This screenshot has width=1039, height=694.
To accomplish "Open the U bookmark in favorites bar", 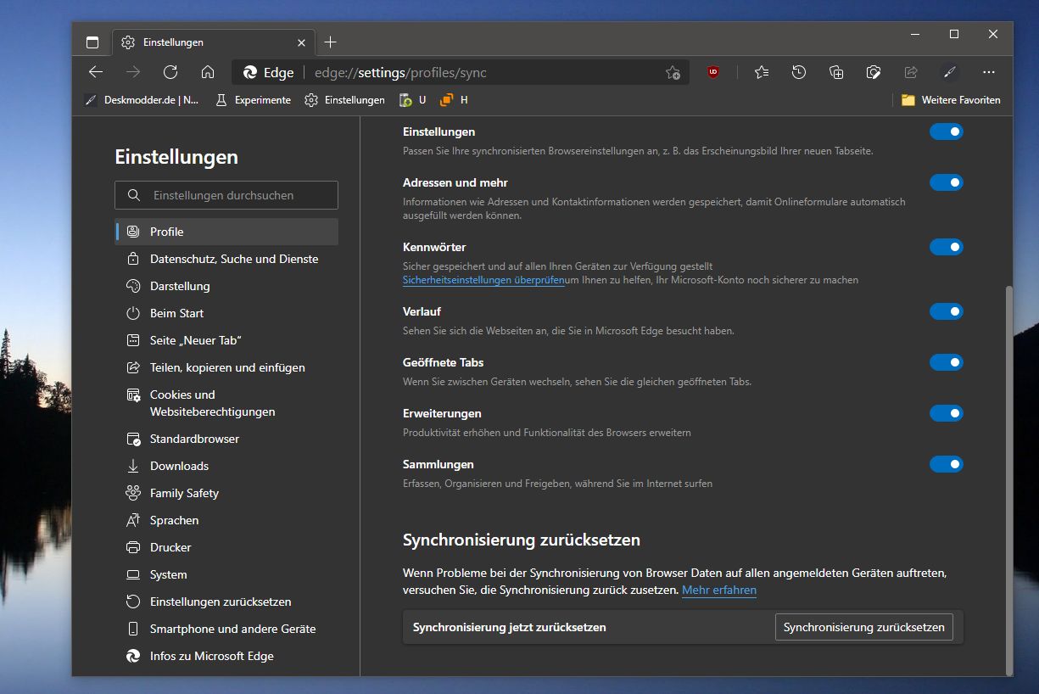I will (412, 100).
